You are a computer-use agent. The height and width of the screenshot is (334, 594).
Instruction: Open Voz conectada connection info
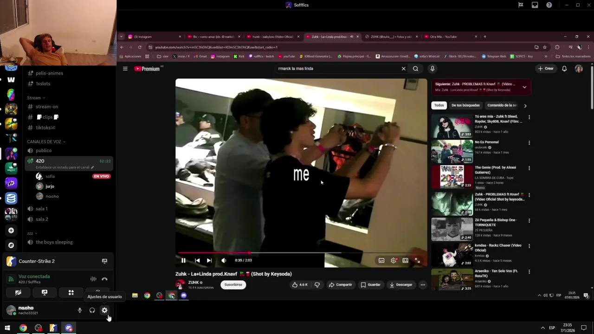[34, 276]
